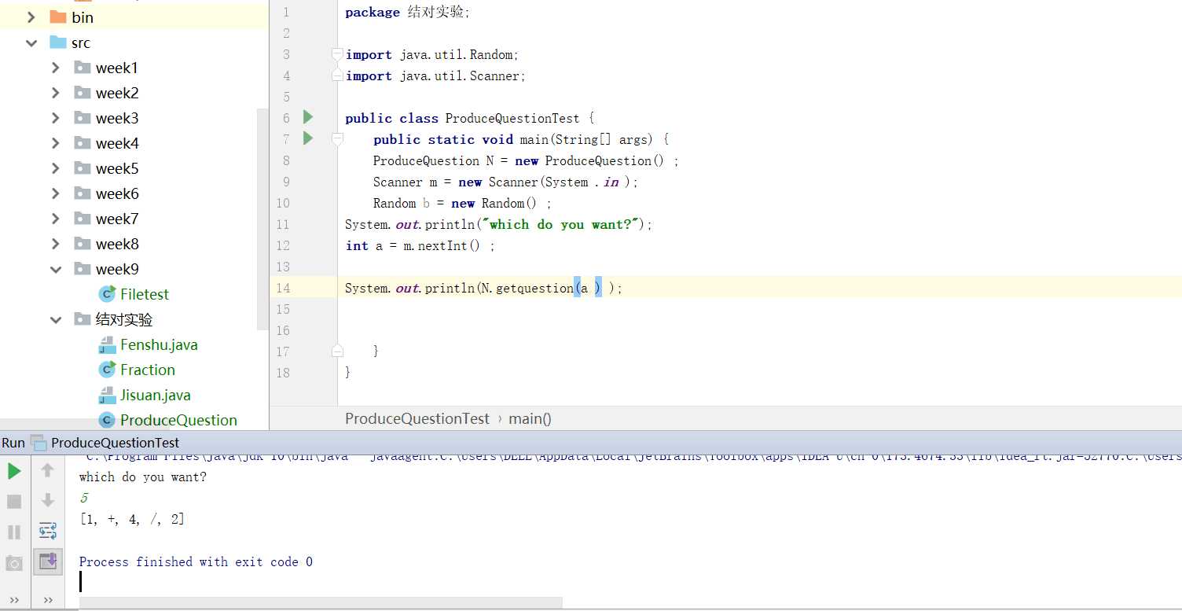Expand the week7 folder

tap(55, 219)
